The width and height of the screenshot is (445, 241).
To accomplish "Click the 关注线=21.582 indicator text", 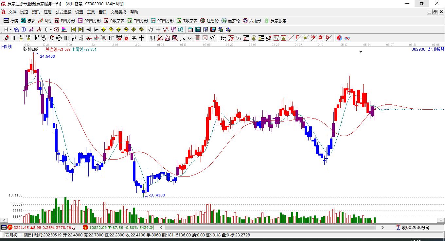I will point(58,49).
